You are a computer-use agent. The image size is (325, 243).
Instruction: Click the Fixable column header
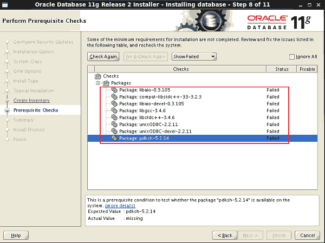click(307, 69)
